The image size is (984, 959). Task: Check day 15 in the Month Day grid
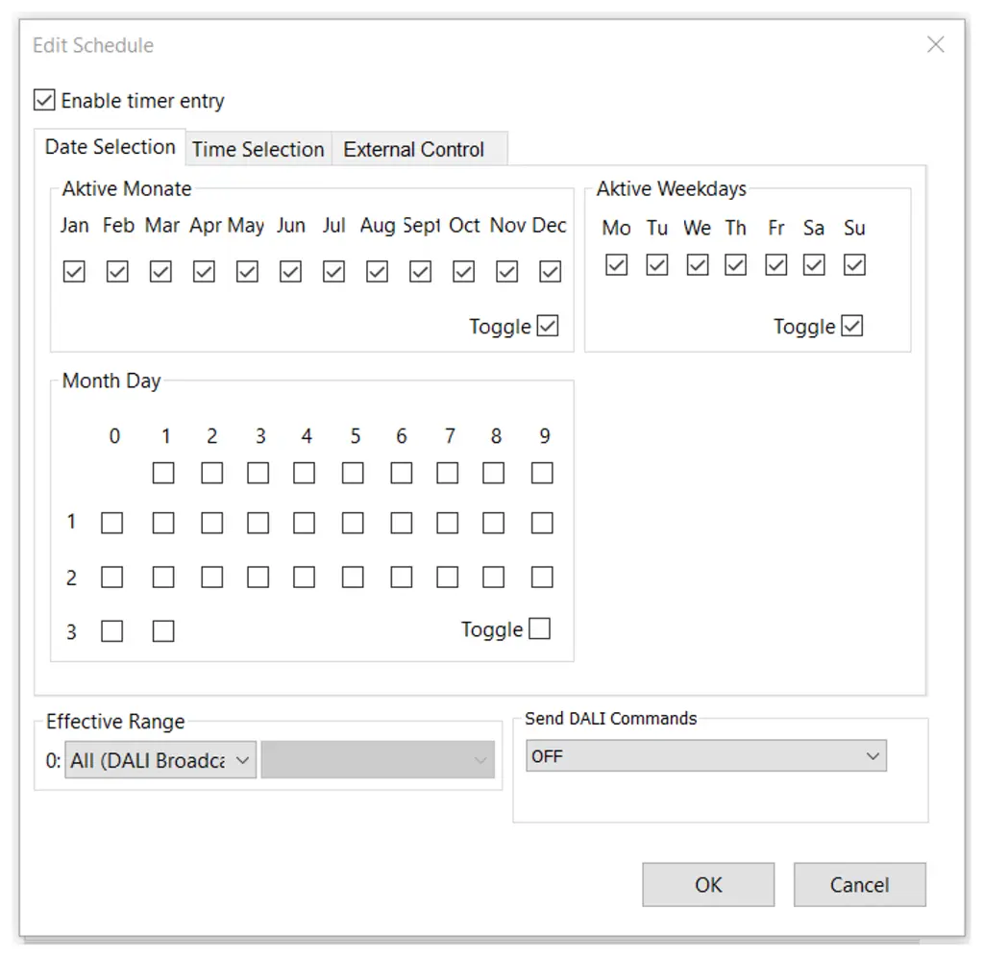355,523
